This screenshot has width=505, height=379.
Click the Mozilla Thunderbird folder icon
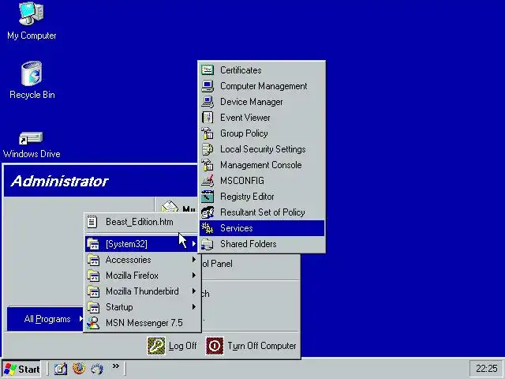pos(93,291)
